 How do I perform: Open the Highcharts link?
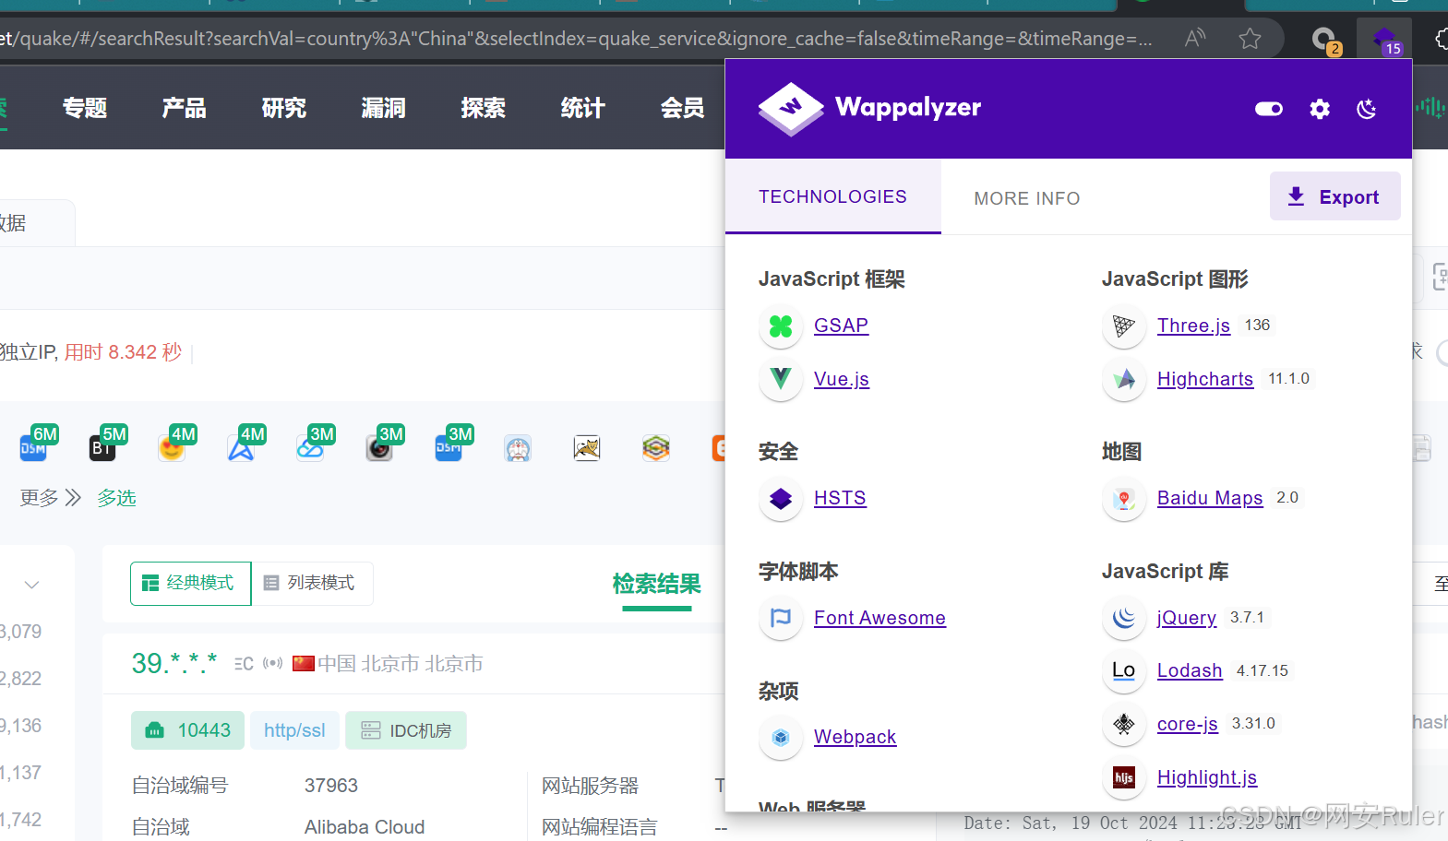point(1205,379)
